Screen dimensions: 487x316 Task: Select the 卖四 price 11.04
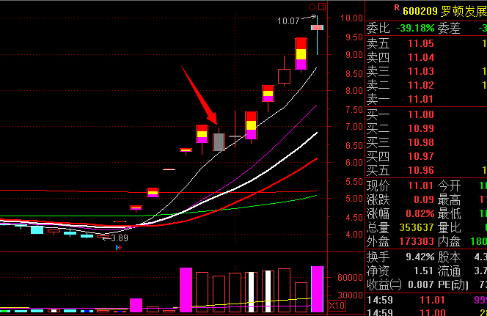421,57
